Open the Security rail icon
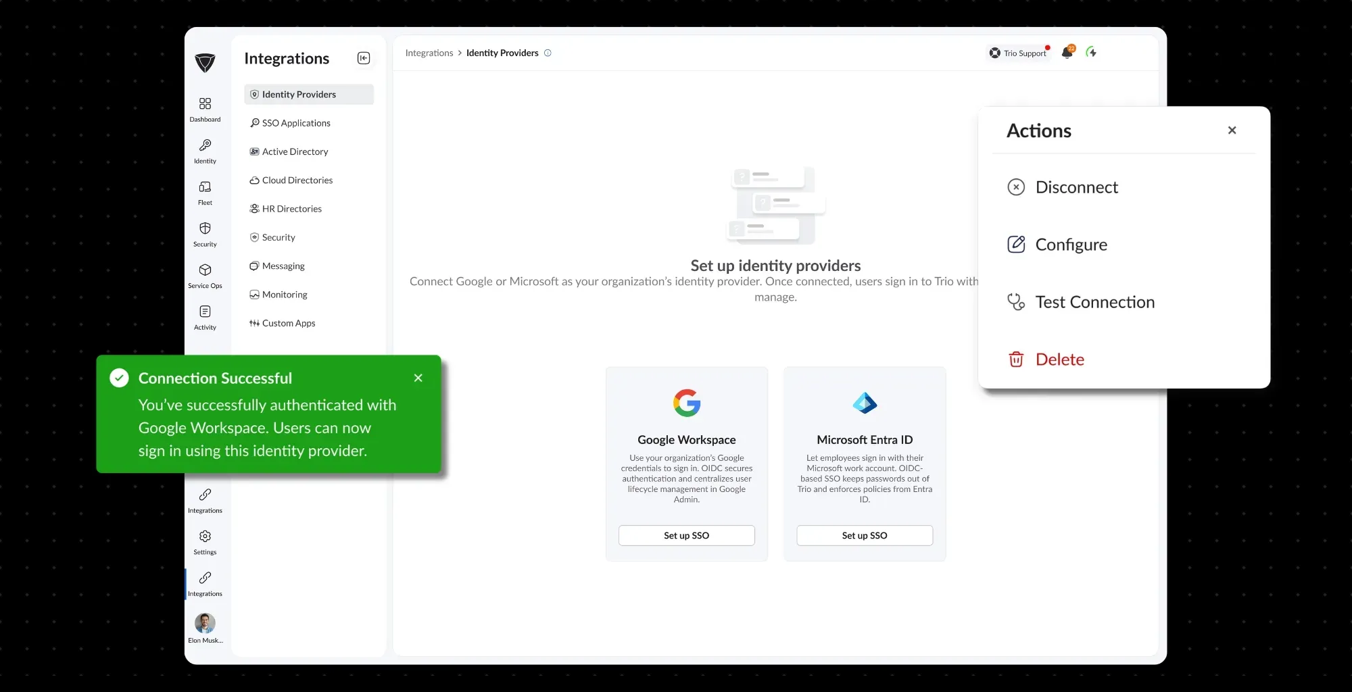This screenshot has width=1352, height=692. tap(205, 234)
